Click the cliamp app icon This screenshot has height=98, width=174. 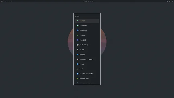(x=77, y=35)
